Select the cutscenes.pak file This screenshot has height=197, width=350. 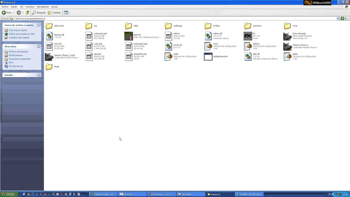pyautogui.click(x=96, y=36)
